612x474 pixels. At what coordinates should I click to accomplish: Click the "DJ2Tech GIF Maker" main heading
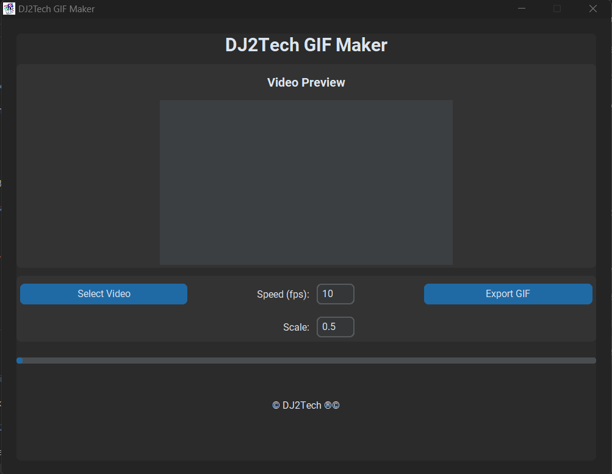tap(306, 45)
